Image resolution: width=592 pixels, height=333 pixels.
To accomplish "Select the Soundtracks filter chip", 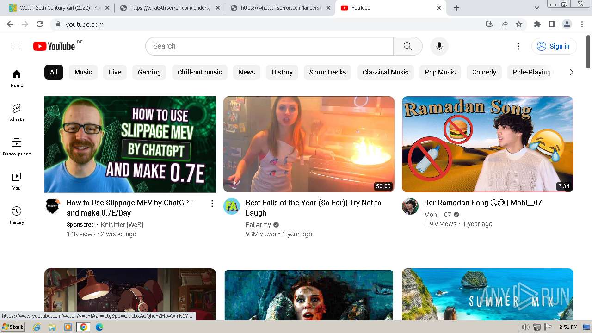I will [327, 72].
